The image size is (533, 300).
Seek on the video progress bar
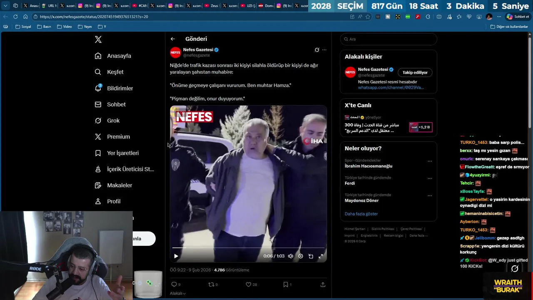coord(248,248)
